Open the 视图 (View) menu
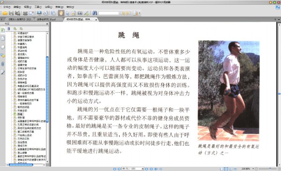This screenshot has width=281, height=171. (x=28, y=7)
